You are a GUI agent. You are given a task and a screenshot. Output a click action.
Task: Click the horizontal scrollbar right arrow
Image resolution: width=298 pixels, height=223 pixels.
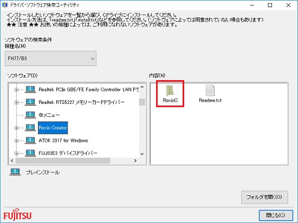[135, 161]
